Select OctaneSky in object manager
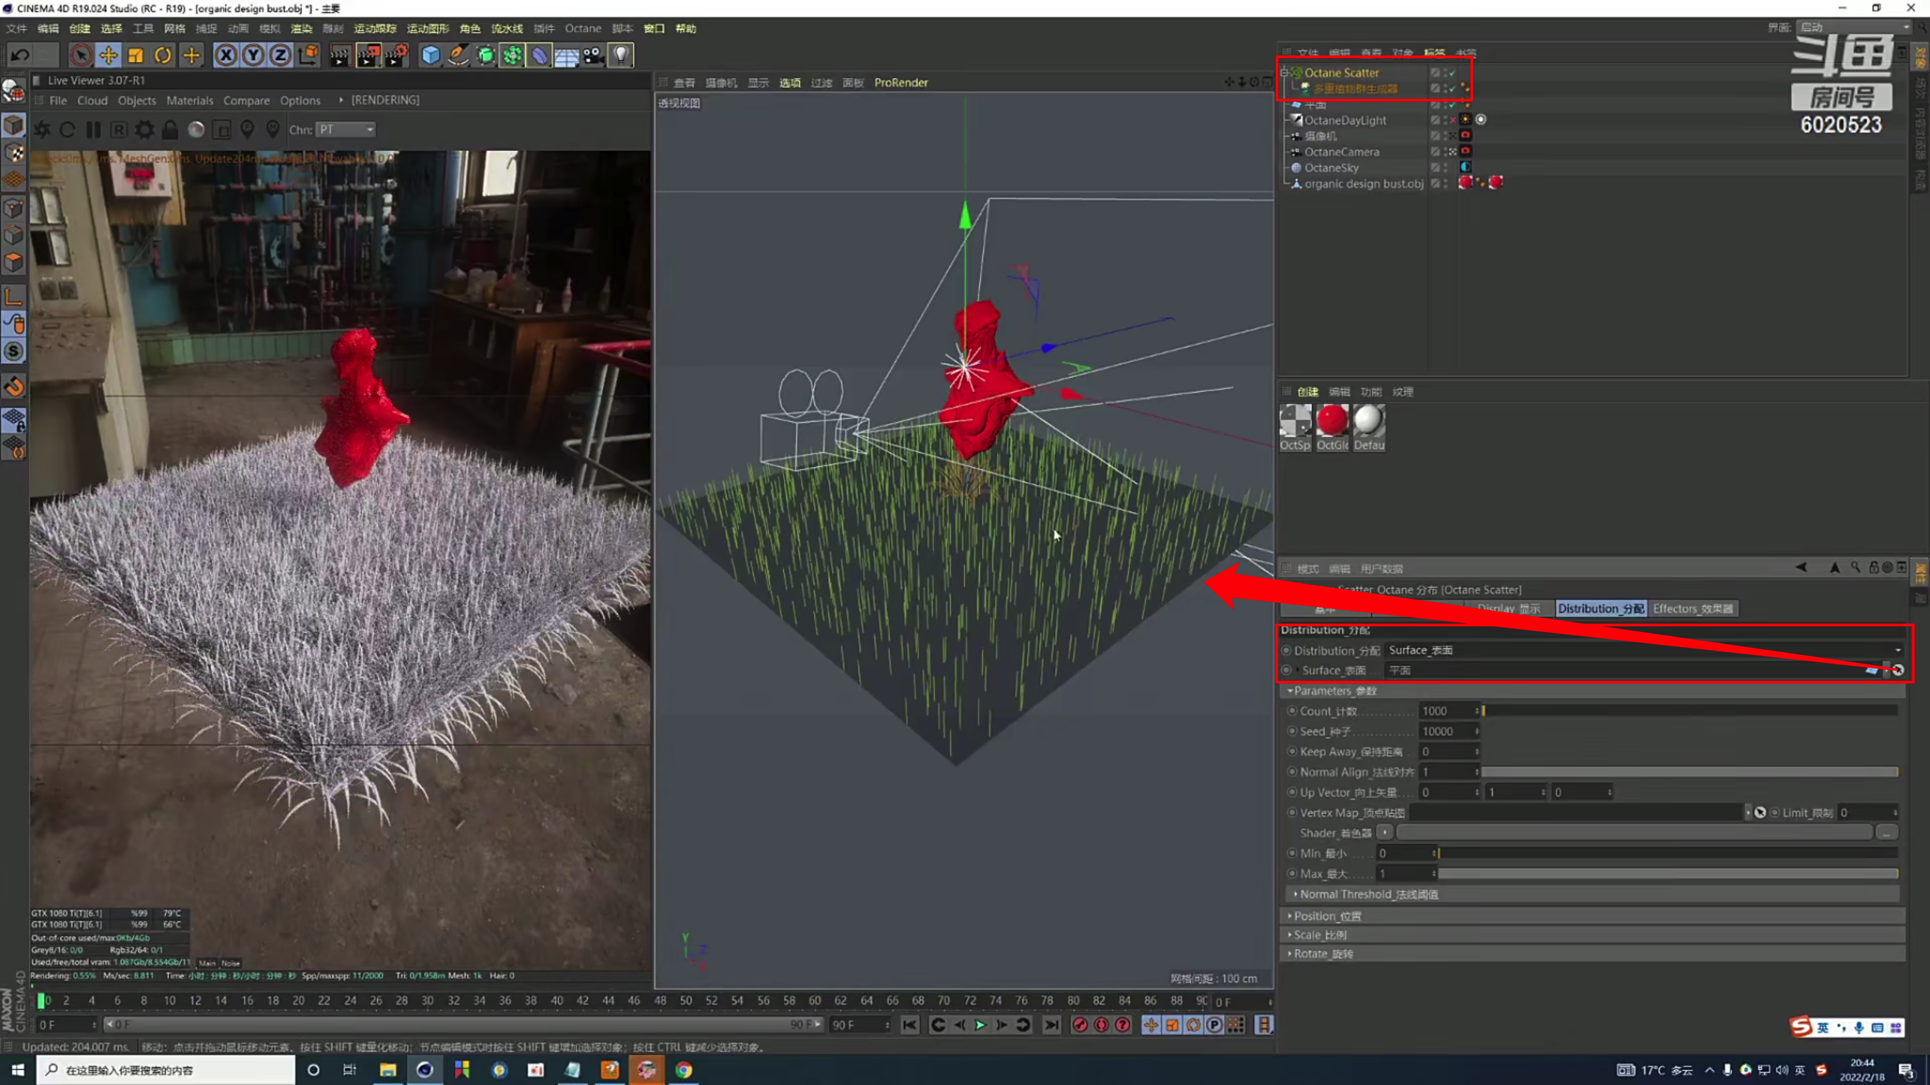 1331,168
